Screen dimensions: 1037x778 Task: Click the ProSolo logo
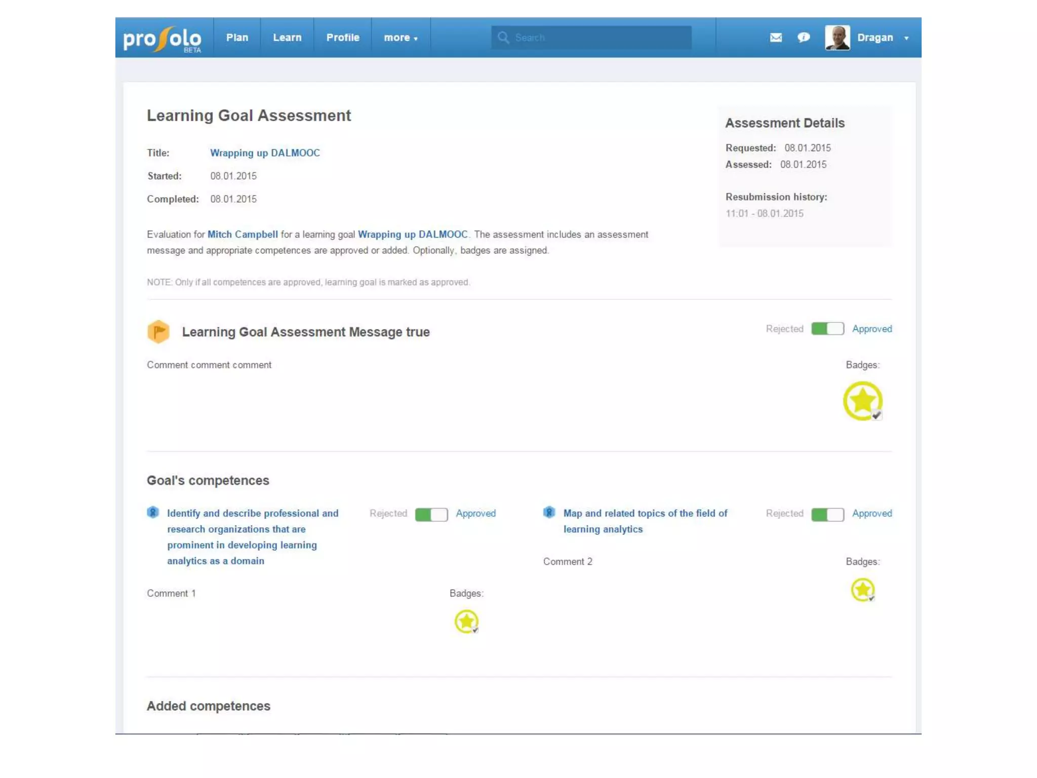[162, 38]
